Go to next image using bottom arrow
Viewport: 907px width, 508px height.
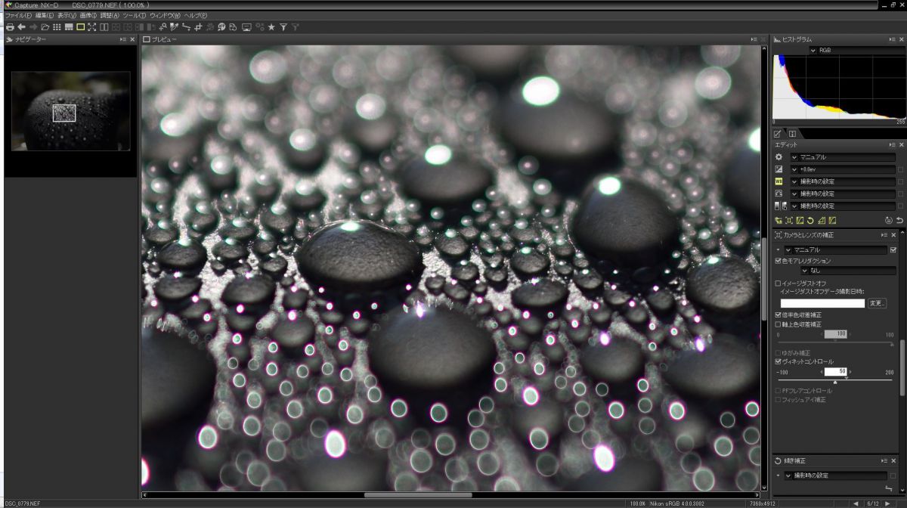(x=887, y=503)
